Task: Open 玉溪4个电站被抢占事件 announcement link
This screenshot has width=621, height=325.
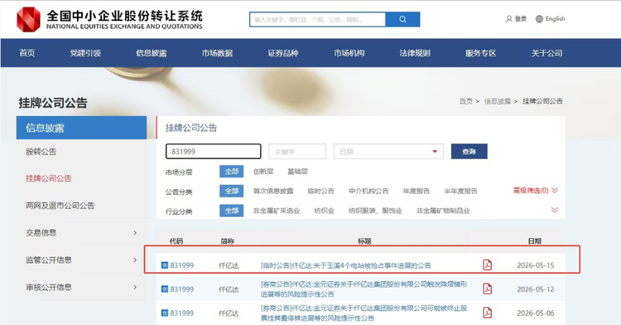Action: [x=346, y=265]
